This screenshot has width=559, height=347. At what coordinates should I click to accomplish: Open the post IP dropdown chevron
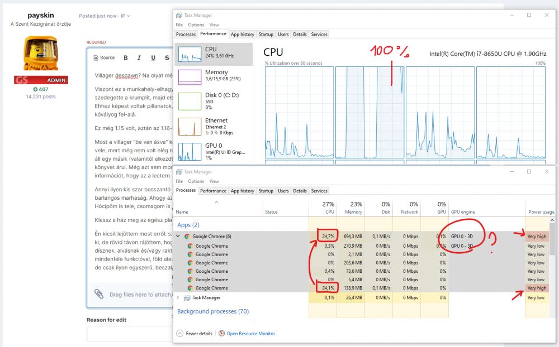pyautogui.click(x=129, y=16)
